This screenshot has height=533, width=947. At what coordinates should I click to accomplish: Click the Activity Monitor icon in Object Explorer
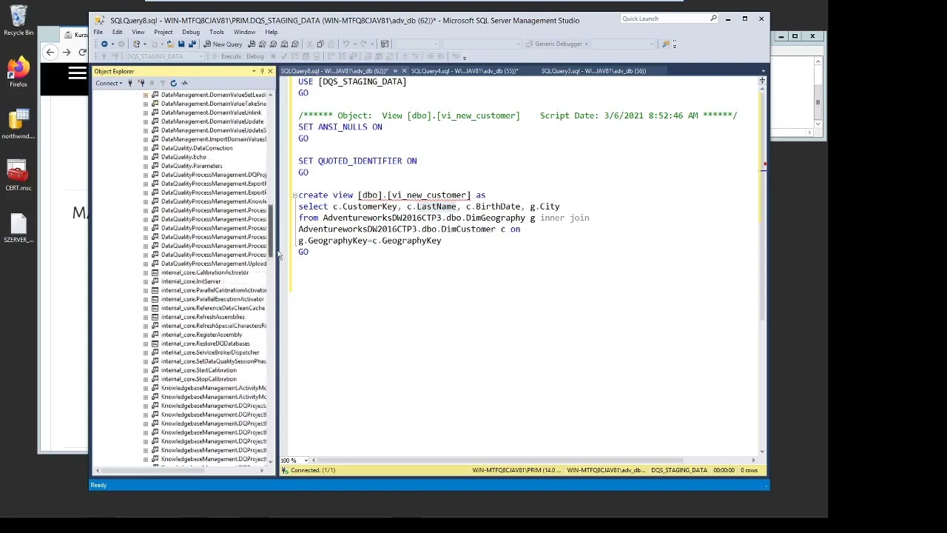pos(184,83)
